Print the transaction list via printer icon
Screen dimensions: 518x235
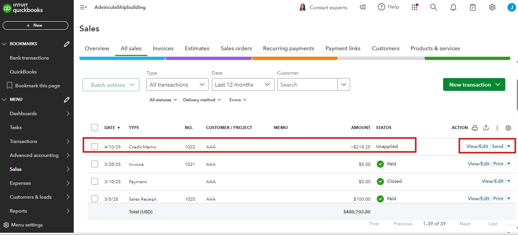pyautogui.click(x=475, y=128)
